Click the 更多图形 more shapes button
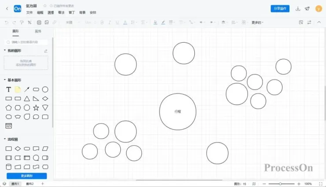The height and width of the screenshot is (187, 326). coord(26,176)
